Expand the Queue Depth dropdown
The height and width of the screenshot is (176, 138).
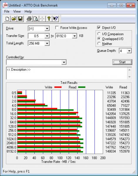tap(129, 51)
